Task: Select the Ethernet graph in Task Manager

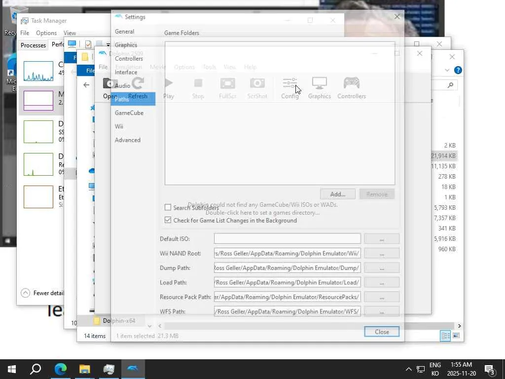Action: (x=38, y=196)
